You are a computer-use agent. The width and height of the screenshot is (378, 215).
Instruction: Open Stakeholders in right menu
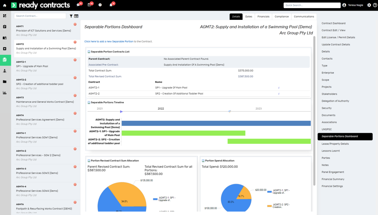coord(329,94)
